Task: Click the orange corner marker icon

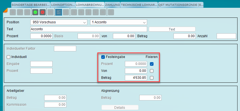Action: (5, 11)
